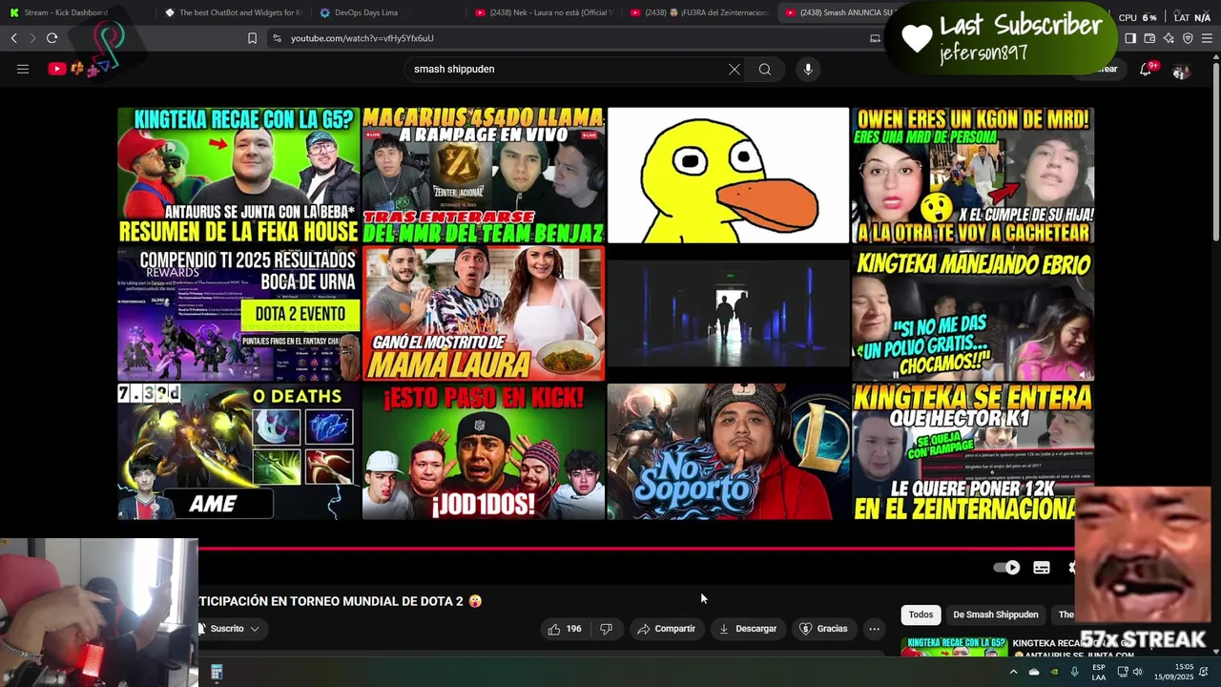Bookmark this page with the bookmark icon
Image resolution: width=1221 pixels, height=687 pixels.
252,38
